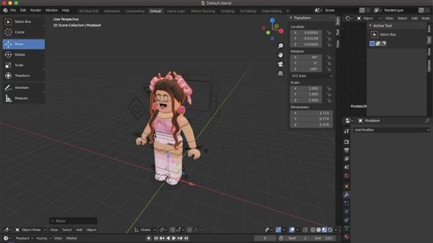This screenshot has height=243, width=433.
Task: Open the Object properties tab icon
Action: point(346,186)
